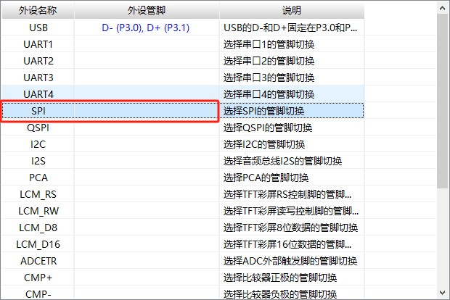Open the I2C pin selection cell
Image resolution: width=450 pixels, height=300 pixels.
coord(147,144)
